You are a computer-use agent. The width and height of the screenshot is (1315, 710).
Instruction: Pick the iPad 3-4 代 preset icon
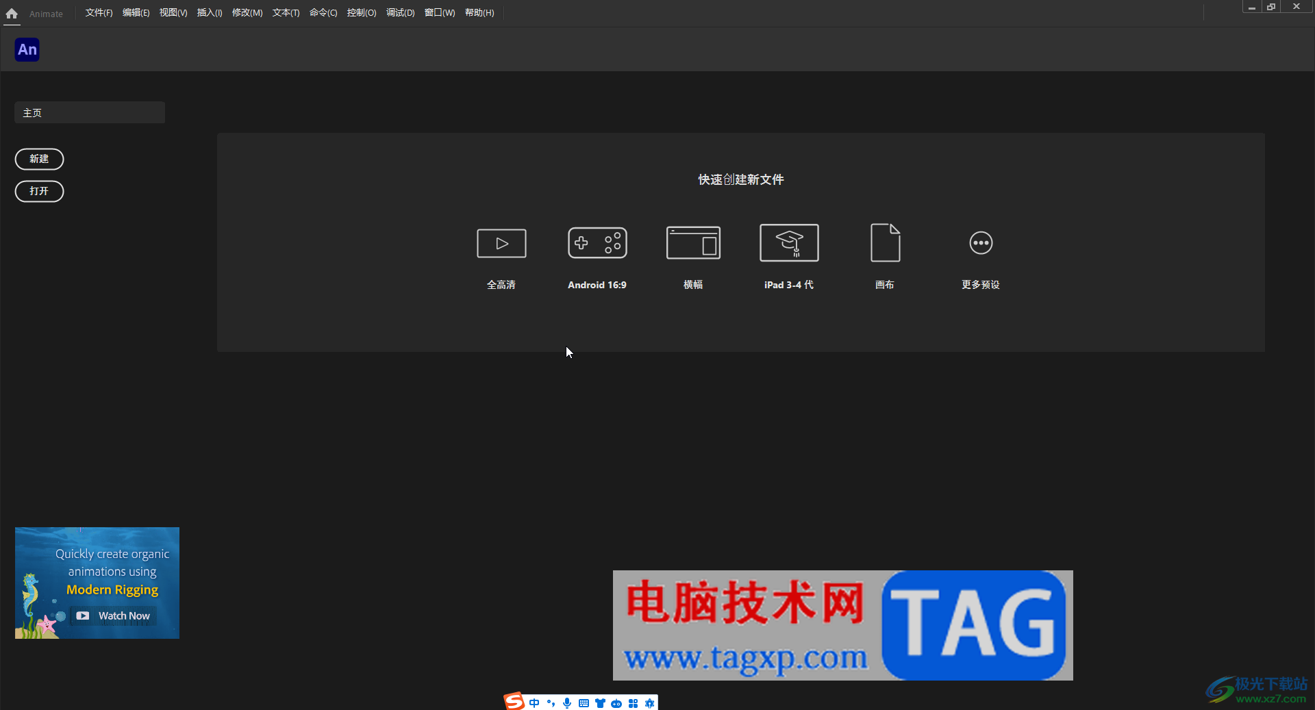click(789, 242)
